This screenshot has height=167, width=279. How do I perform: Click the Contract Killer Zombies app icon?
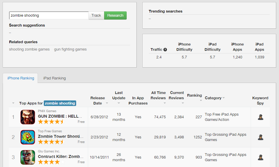click(x=28, y=157)
